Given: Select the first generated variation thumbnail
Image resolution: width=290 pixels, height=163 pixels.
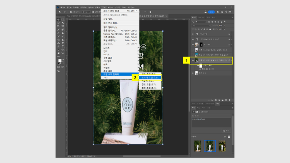Looking at the screenshot, I should (198, 146).
